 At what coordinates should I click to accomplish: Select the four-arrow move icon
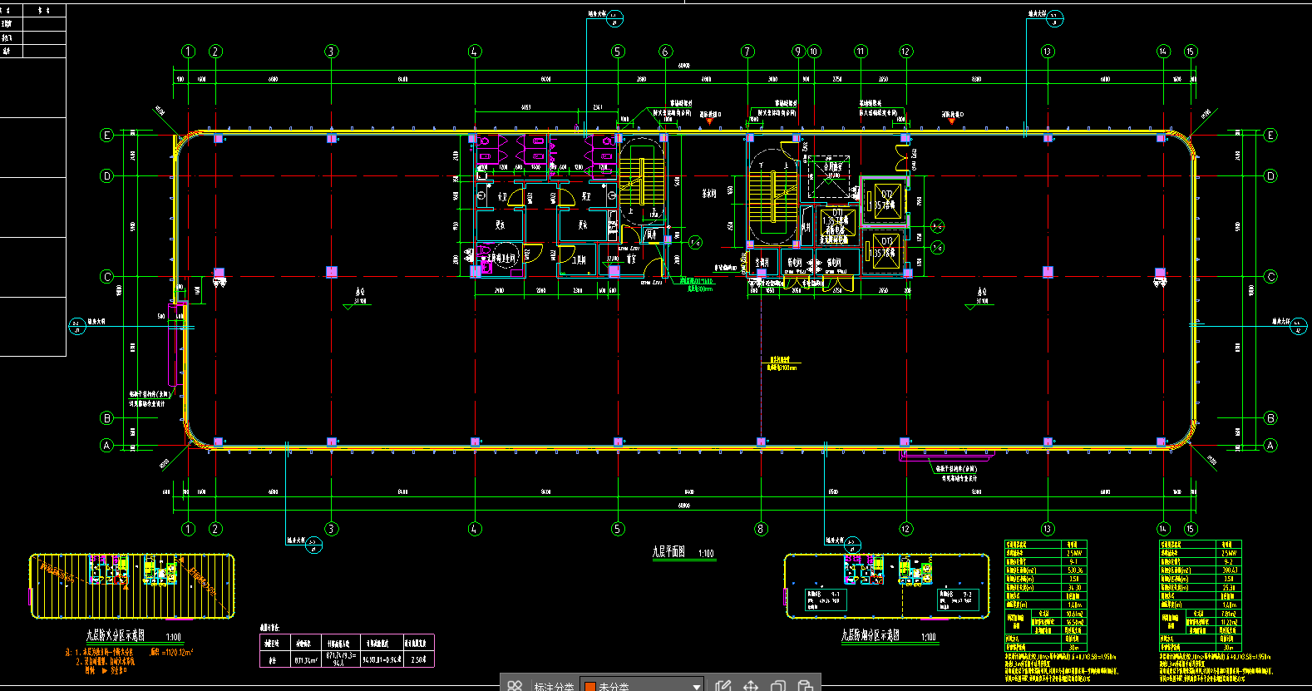click(x=751, y=686)
